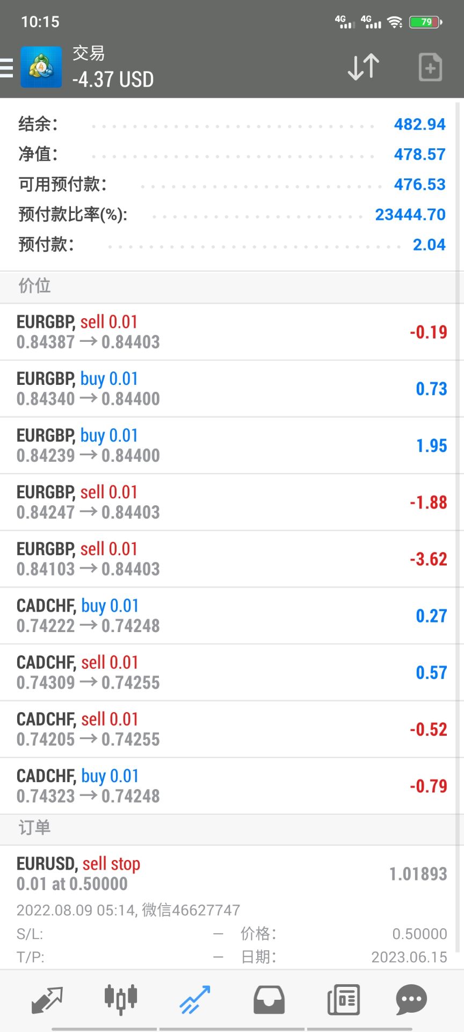The height and width of the screenshot is (1032, 464).
Task: Expand CADCHF buy position opened at 0.74222
Action: click(231, 616)
